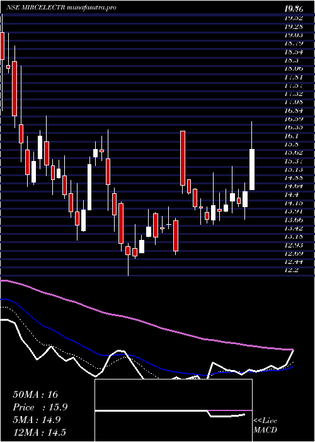Click the 14.88 price level label
Screen dimensions: 315x442
point(294,177)
